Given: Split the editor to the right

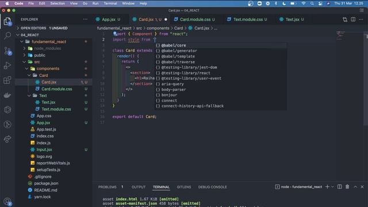Looking at the screenshot, I should click(353, 19).
